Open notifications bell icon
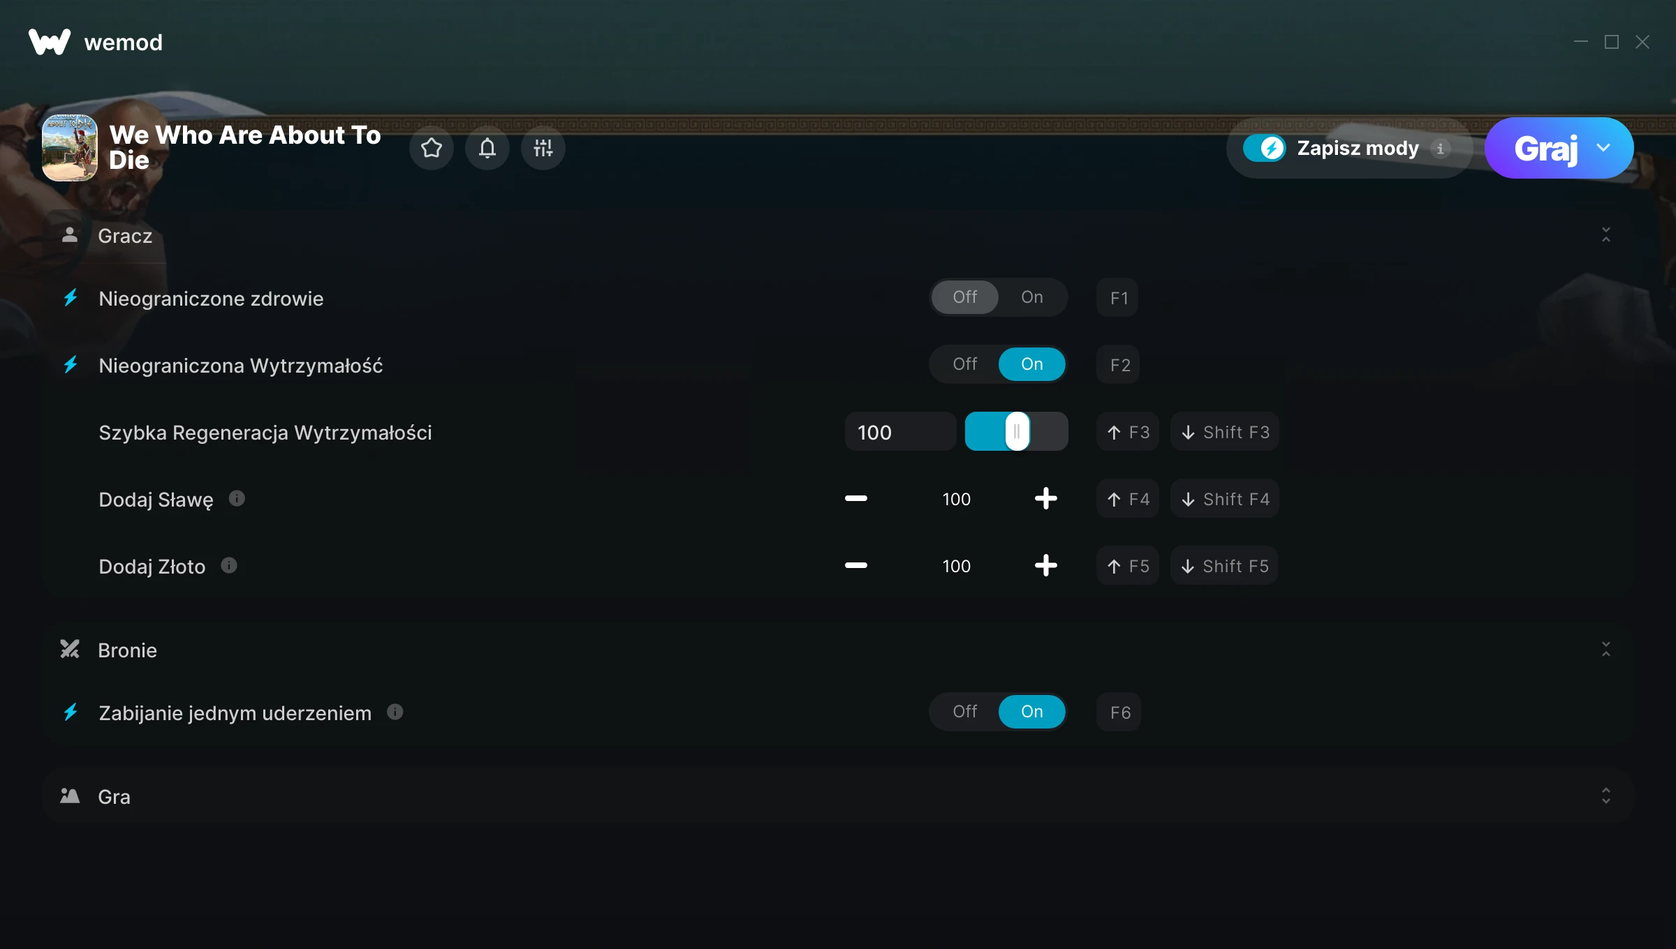 click(x=487, y=148)
